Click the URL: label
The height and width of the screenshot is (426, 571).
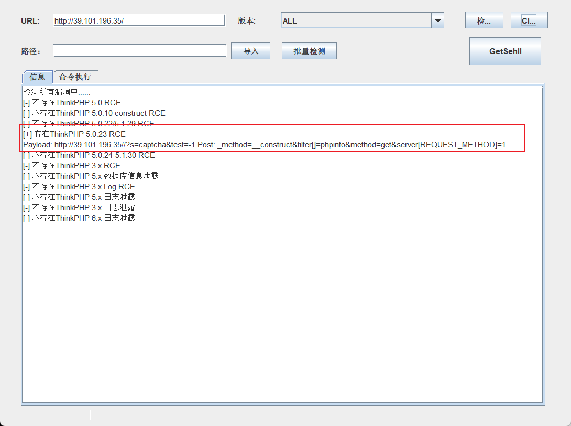(30, 21)
